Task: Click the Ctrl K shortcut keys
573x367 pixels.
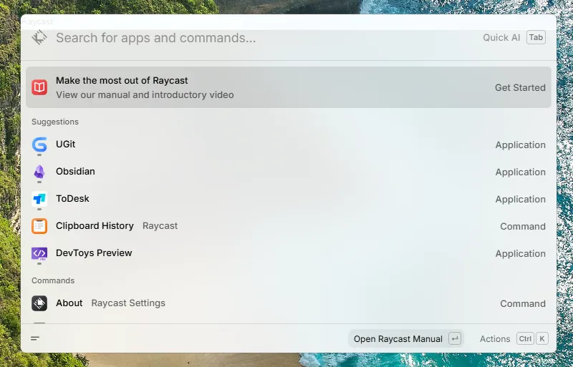Action: tap(532, 338)
